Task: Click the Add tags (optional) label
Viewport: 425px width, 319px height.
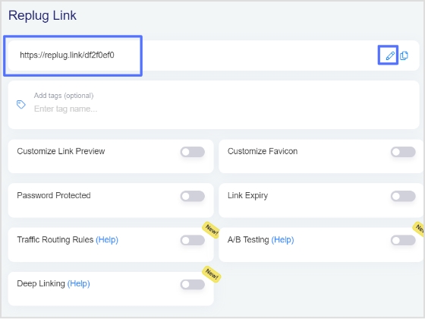Action: (x=64, y=96)
